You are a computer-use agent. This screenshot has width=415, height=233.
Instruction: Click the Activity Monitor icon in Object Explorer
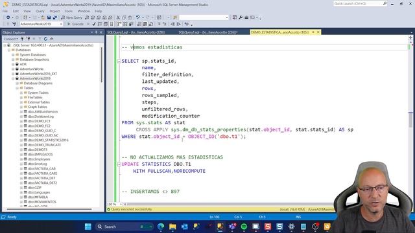point(51,39)
